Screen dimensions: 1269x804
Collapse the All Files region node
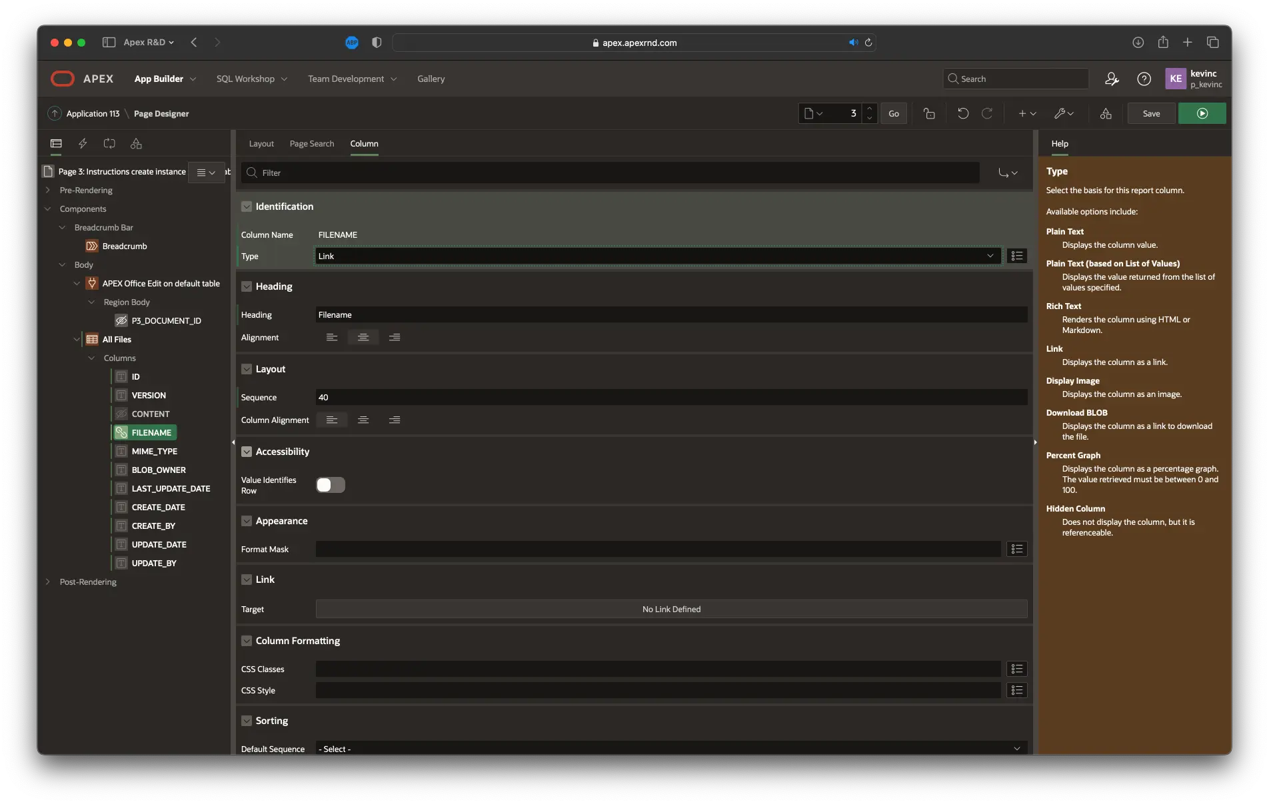pyautogui.click(x=77, y=340)
